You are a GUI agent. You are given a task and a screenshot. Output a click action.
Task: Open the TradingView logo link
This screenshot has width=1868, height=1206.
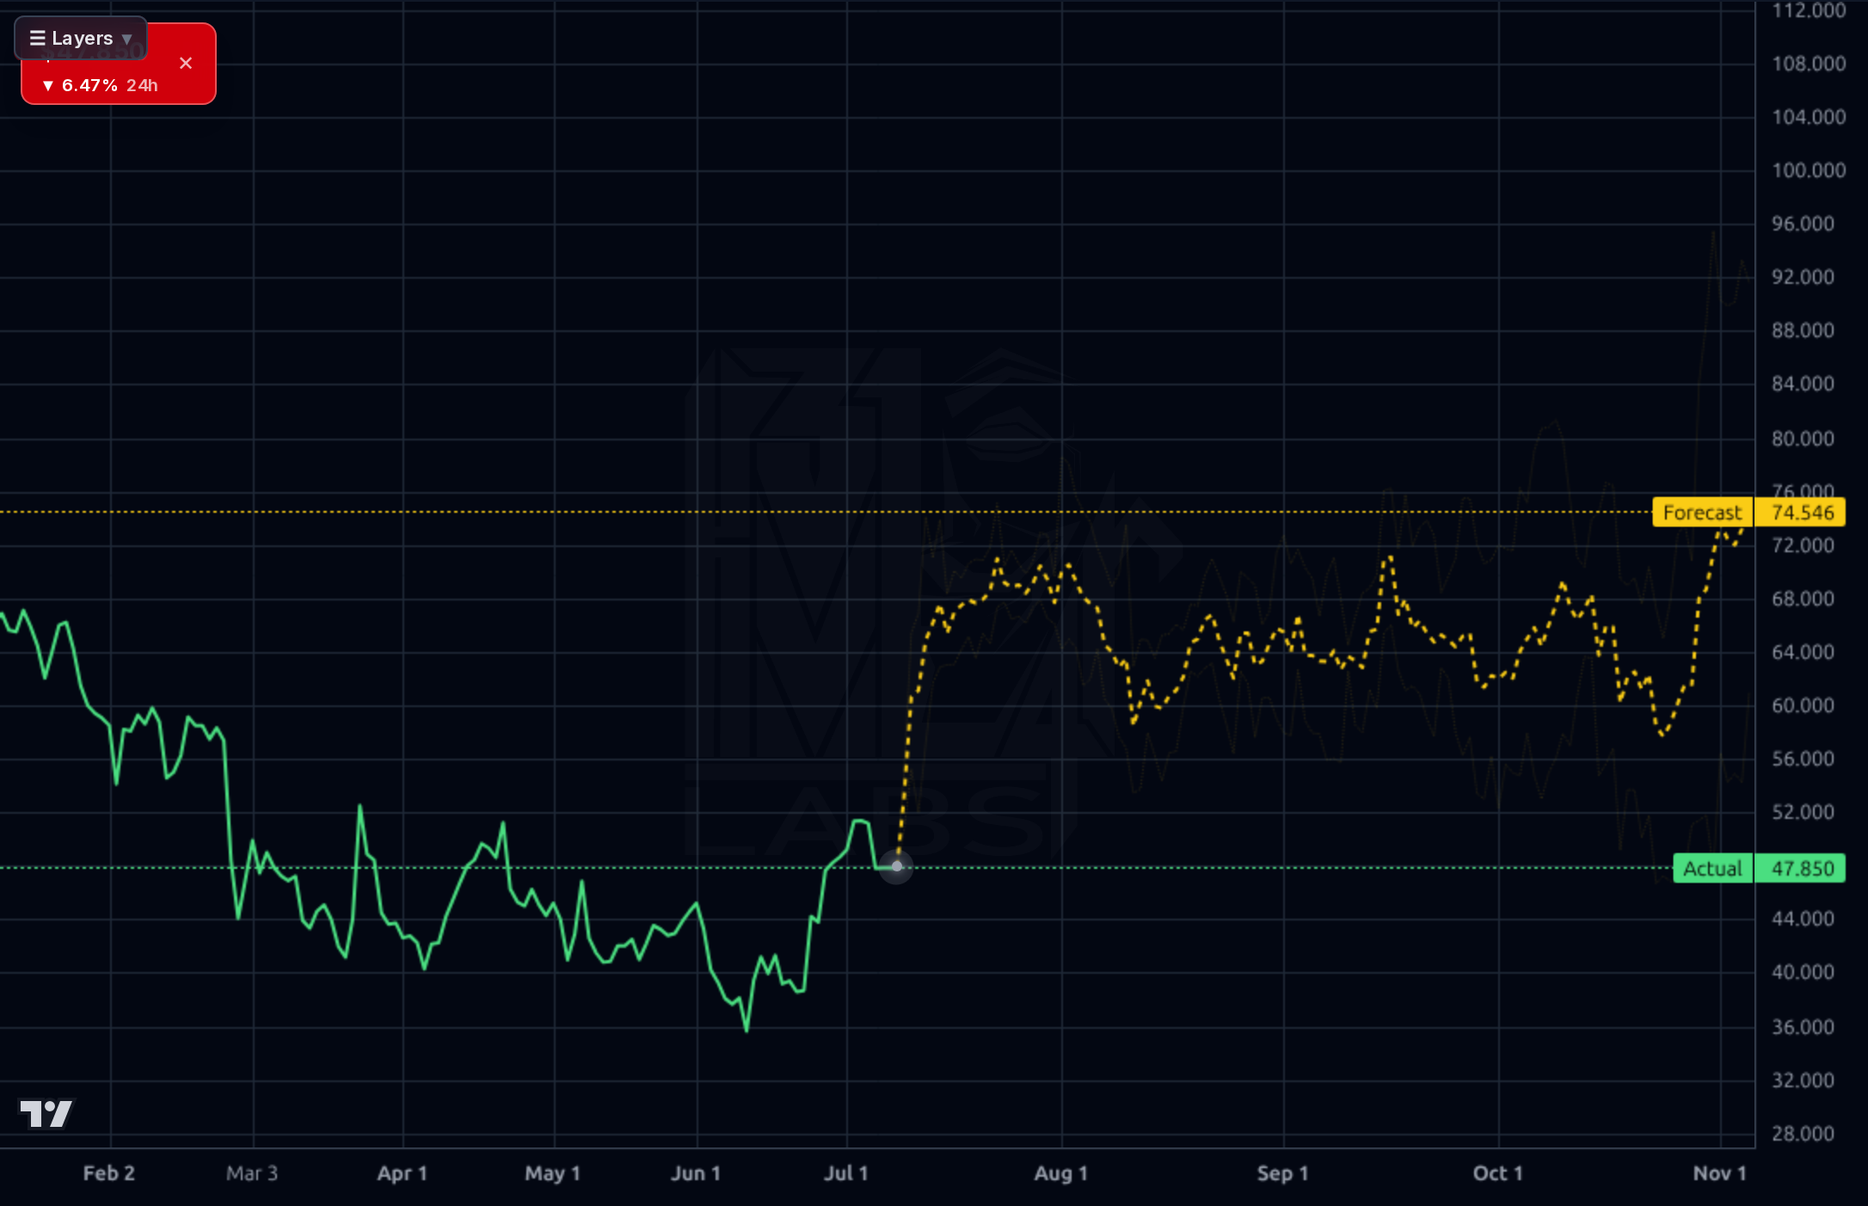47,1113
